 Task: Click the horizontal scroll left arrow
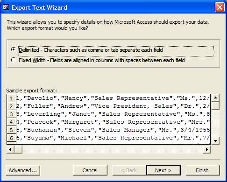pos(10,150)
